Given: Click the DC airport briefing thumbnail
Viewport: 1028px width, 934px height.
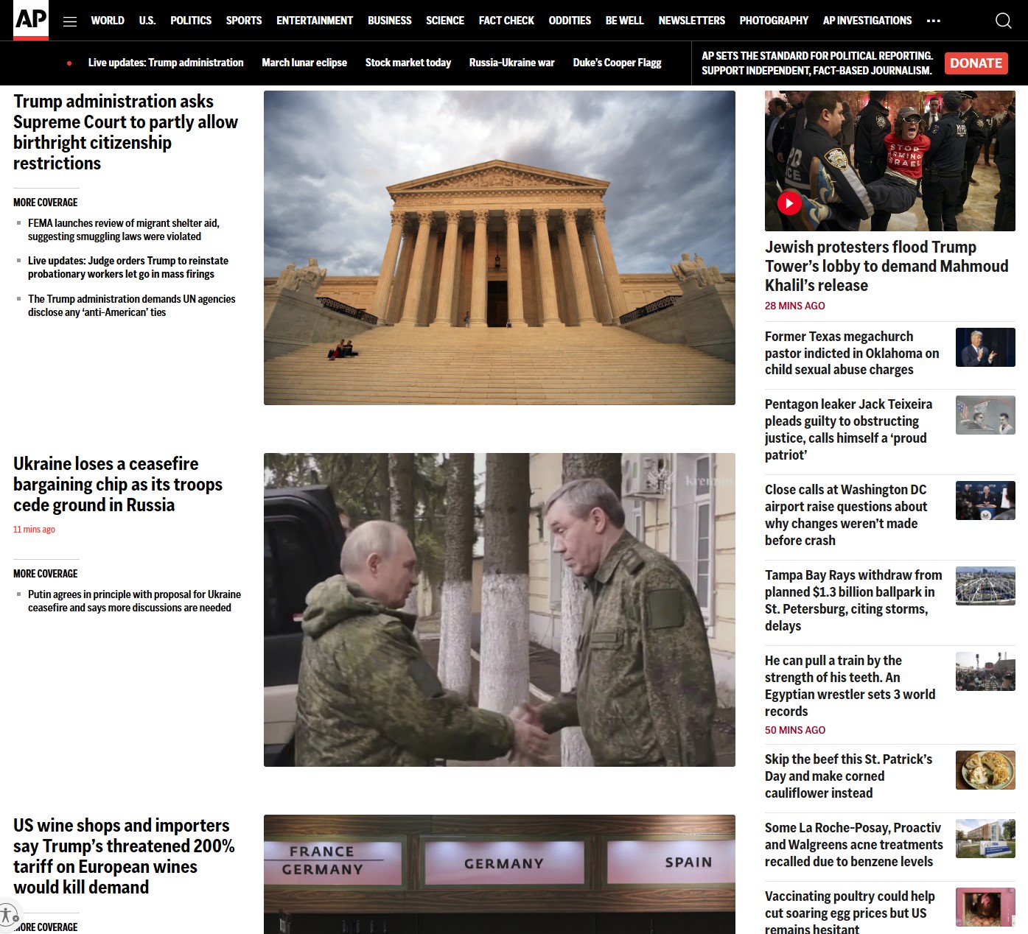Looking at the screenshot, I should point(985,501).
